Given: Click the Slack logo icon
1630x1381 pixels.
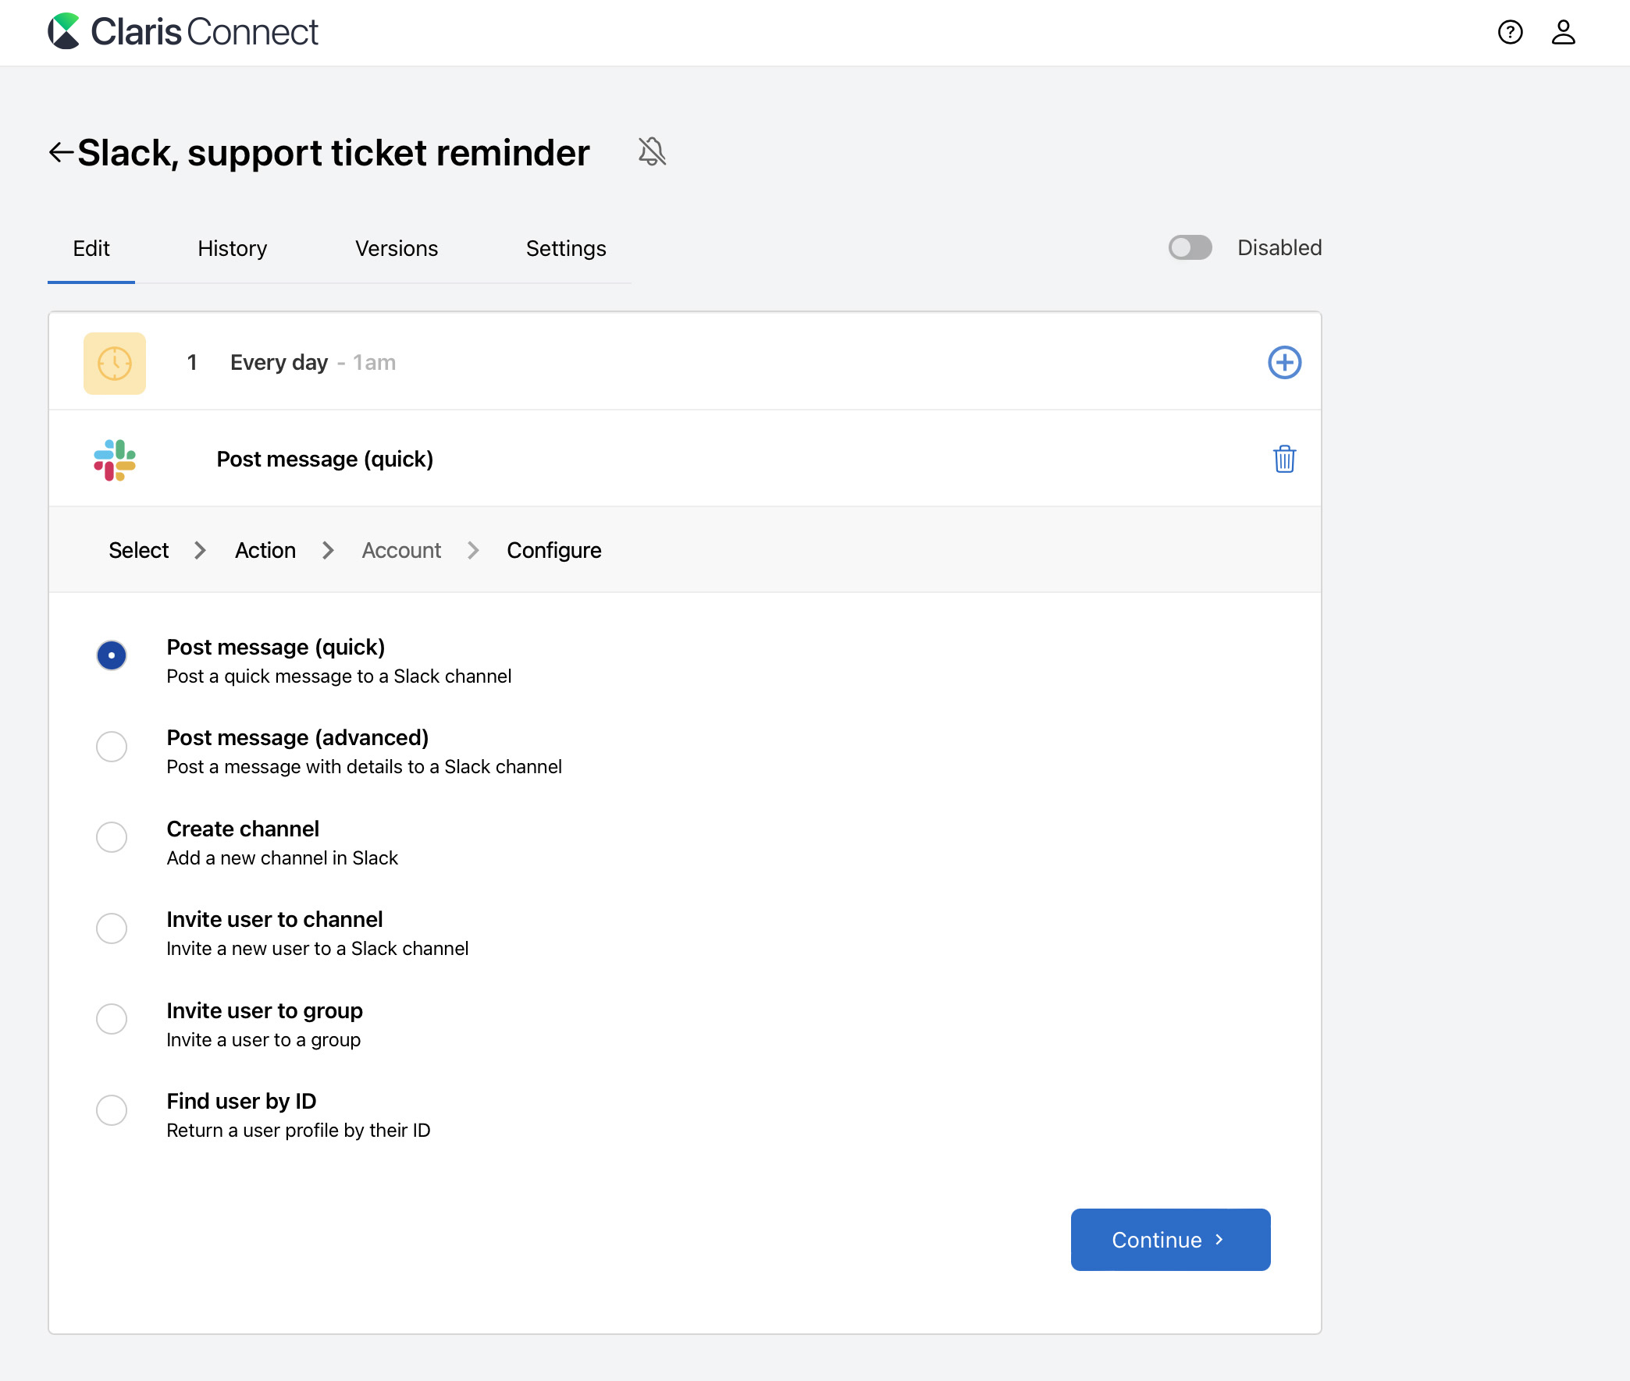Looking at the screenshot, I should [x=114, y=460].
